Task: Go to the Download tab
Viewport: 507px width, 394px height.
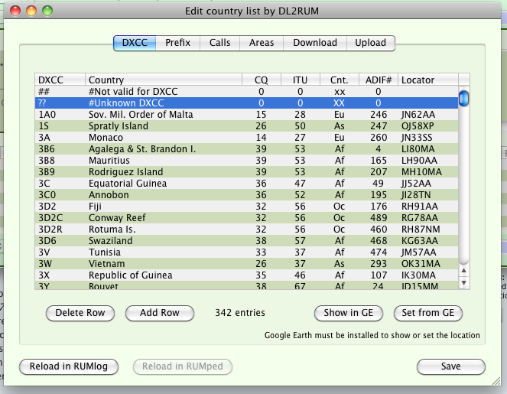Action: [x=315, y=43]
